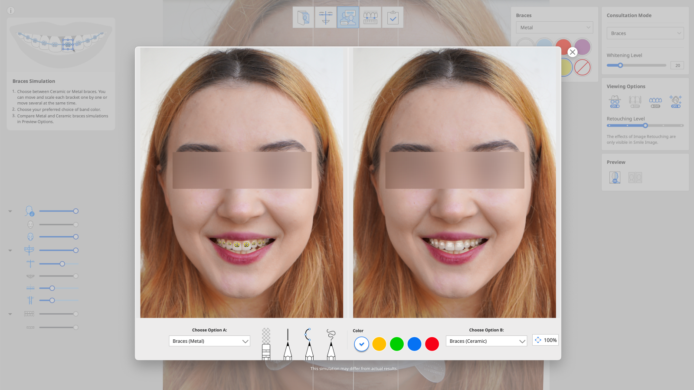
Task: Click the dental arch guideline layer icon
Action: tap(29, 250)
